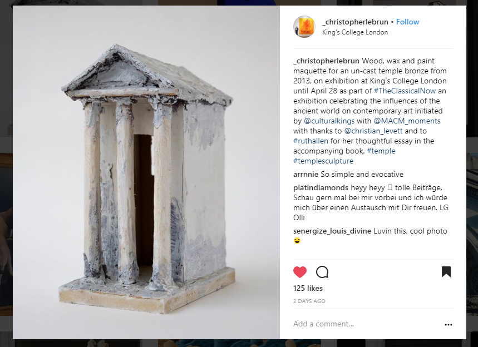Image resolution: width=478 pixels, height=347 pixels.
Task: Open King's College London location link
Action: (355, 32)
